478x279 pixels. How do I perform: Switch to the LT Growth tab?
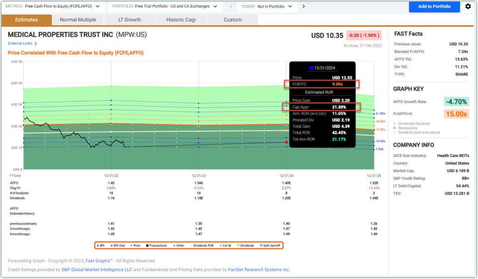click(x=130, y=20)
